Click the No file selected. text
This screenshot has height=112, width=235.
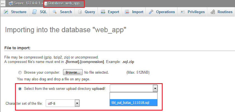pos(96,73)
